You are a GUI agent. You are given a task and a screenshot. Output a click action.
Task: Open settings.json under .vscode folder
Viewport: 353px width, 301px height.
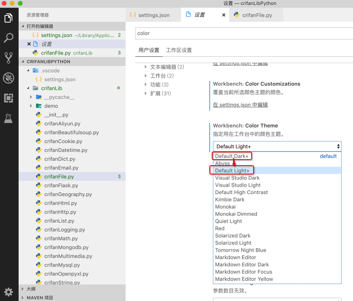tap(72, 79)
